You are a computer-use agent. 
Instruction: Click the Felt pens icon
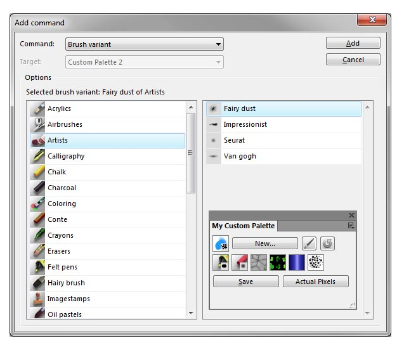click(37, 268)
